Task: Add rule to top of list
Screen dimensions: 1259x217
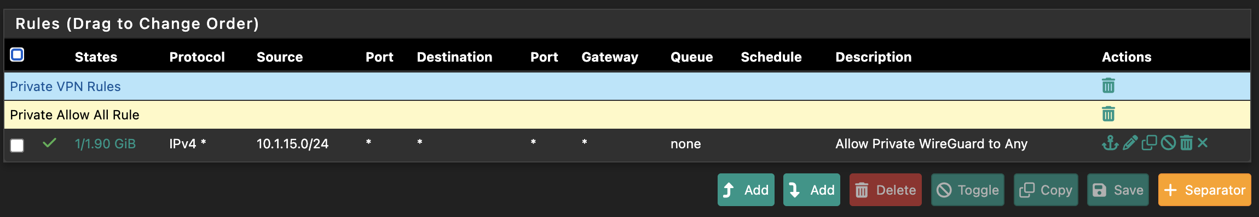Action: click(746, 190)
